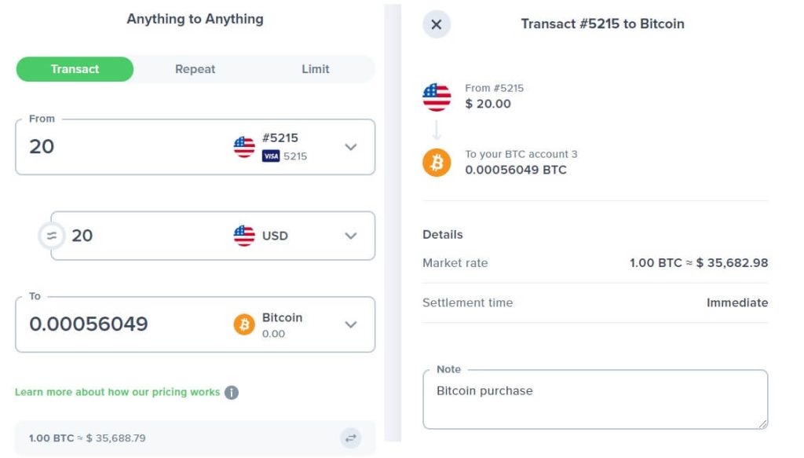Select the Transact tab
Image resolution: width=804 pixels, height=458 pixels.
pyautogui.click(x=75, y=69)
